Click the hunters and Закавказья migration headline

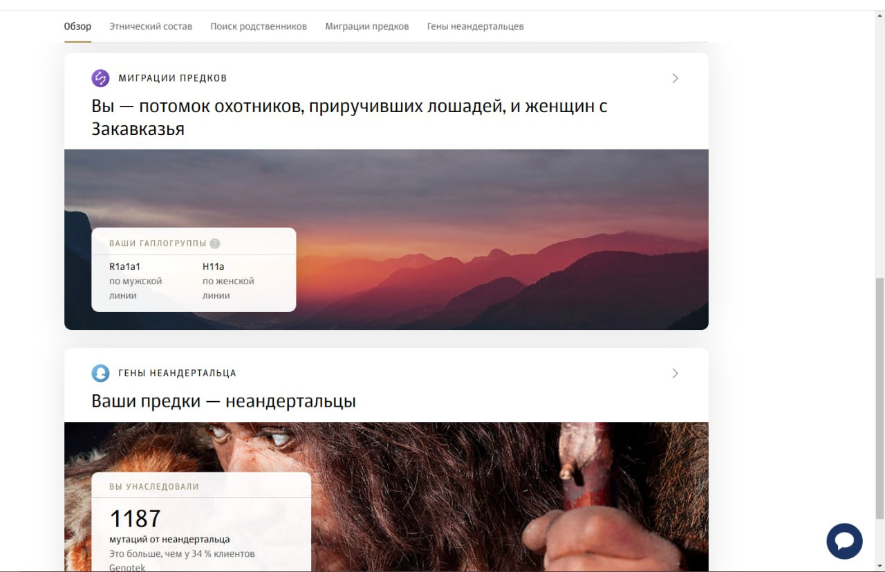tap(349, 117)
